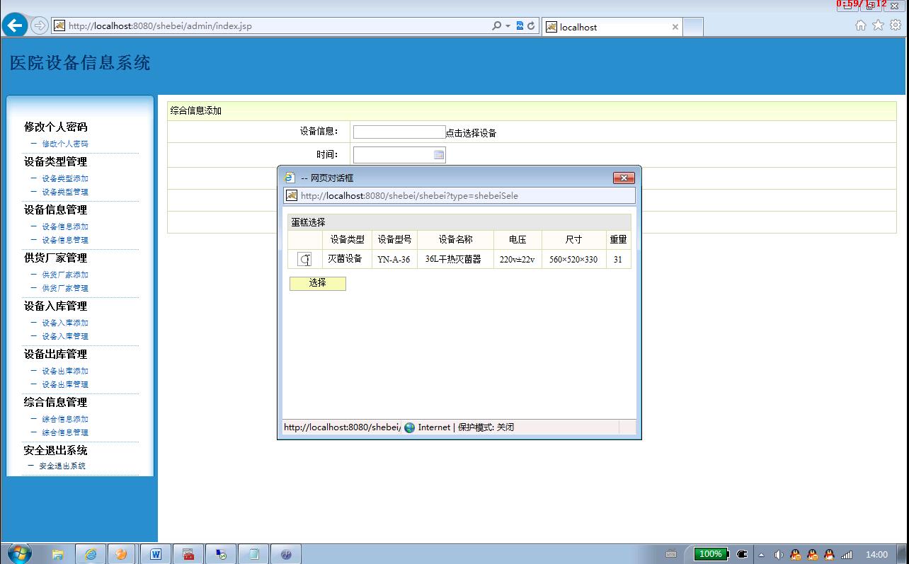Open Favorites star icon
Screen dimensions: 909x564
tap(878, 25)
